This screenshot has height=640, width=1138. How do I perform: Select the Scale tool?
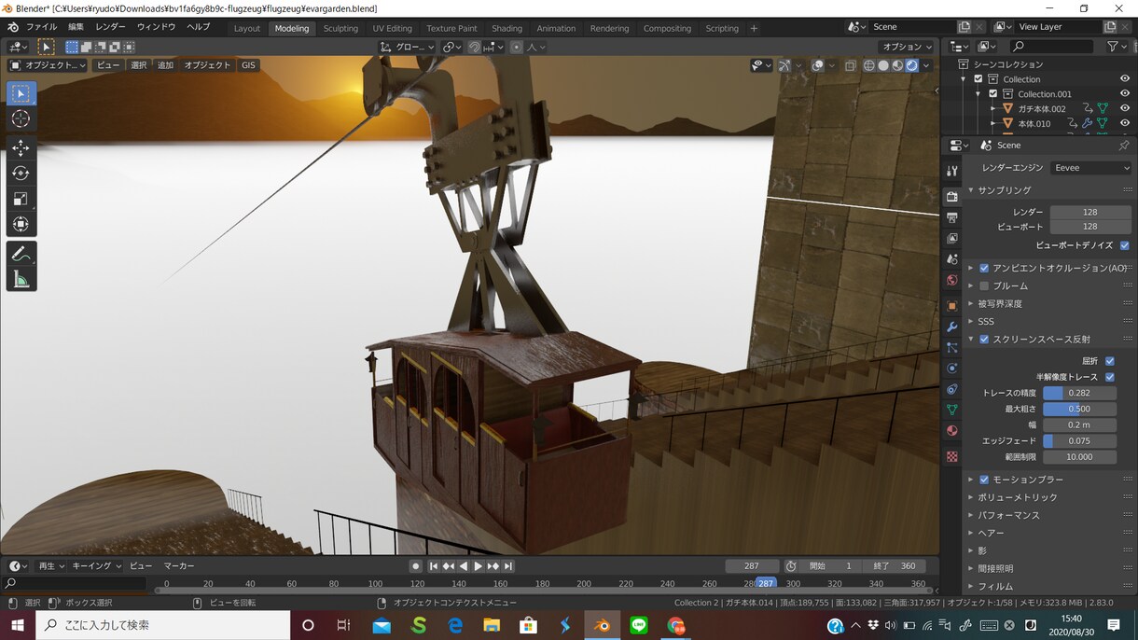click(x=21, y=199)
